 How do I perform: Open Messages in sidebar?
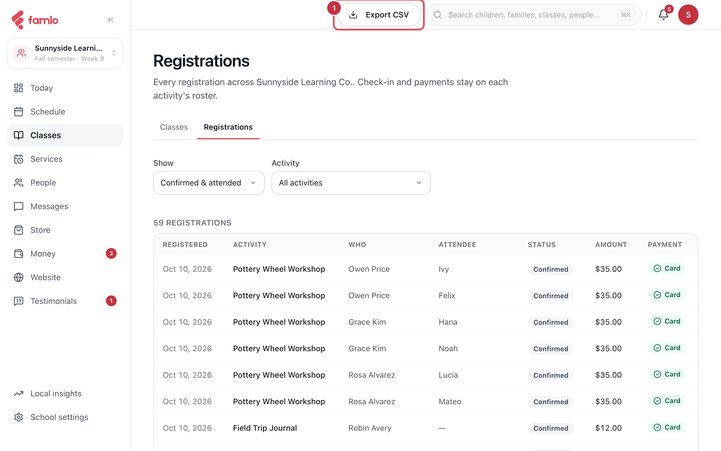(x=65, y=206)
